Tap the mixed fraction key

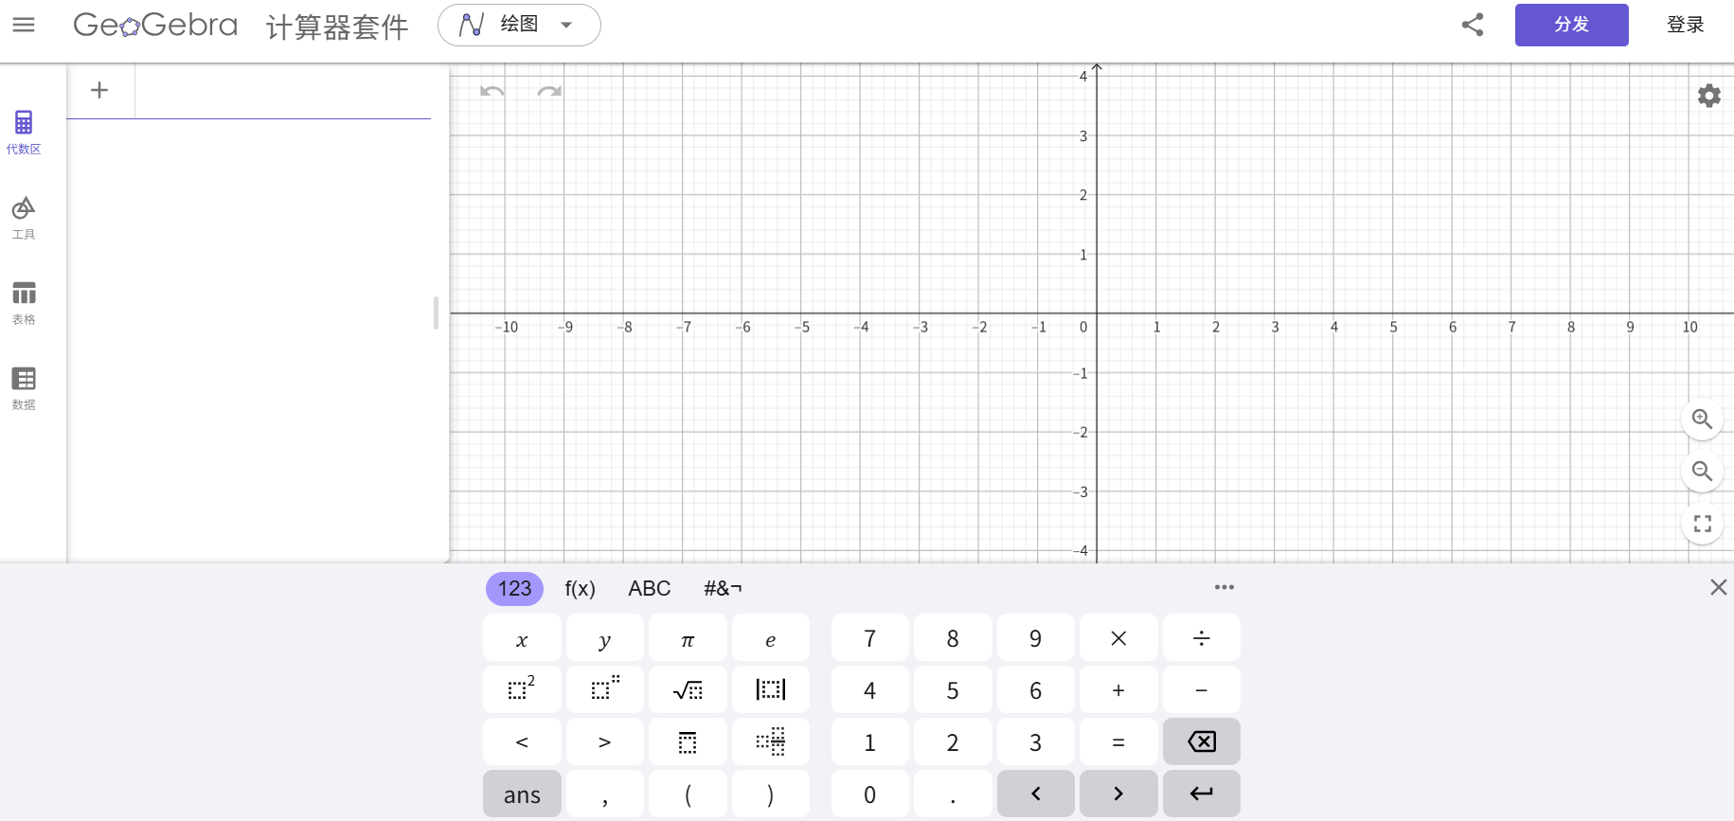(771, 741)
